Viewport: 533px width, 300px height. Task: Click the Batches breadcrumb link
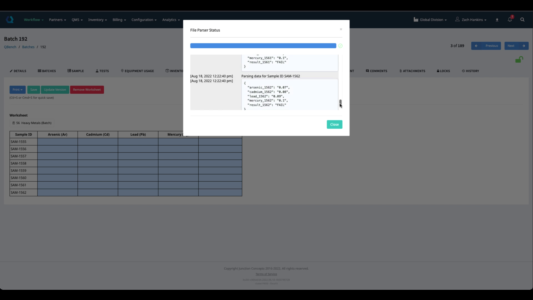(x=28, y=47)
